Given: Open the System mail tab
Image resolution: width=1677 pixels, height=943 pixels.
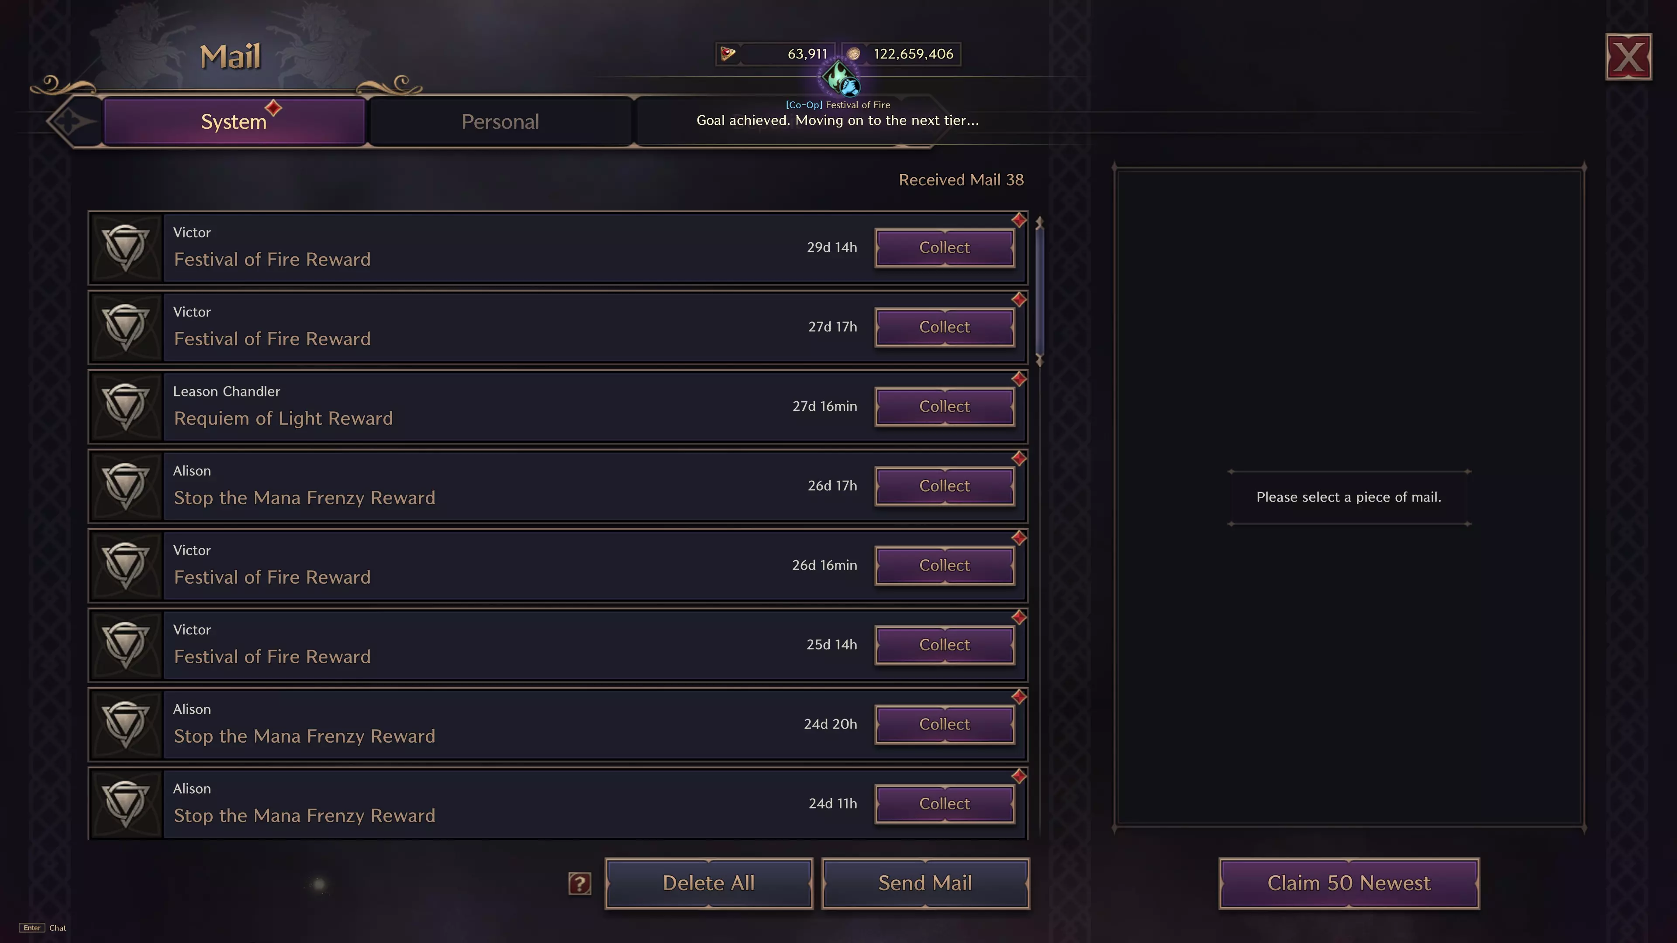Looking at the screenshot, I should [234, 122].
